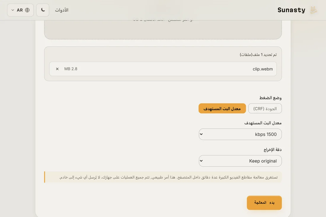Viewport: 326px width, 217px height.
Task: Click the browser processing notice text
Action: (168, 177)
